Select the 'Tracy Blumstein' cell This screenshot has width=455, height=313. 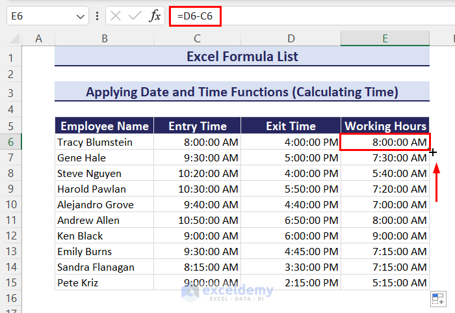105,142
